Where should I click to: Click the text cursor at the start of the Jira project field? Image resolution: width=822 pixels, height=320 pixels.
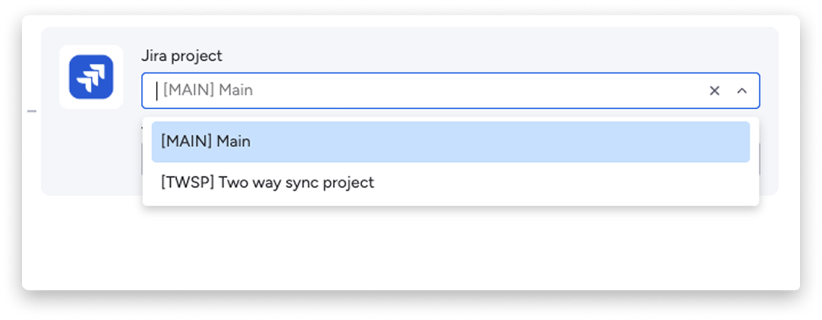(157, 91)
